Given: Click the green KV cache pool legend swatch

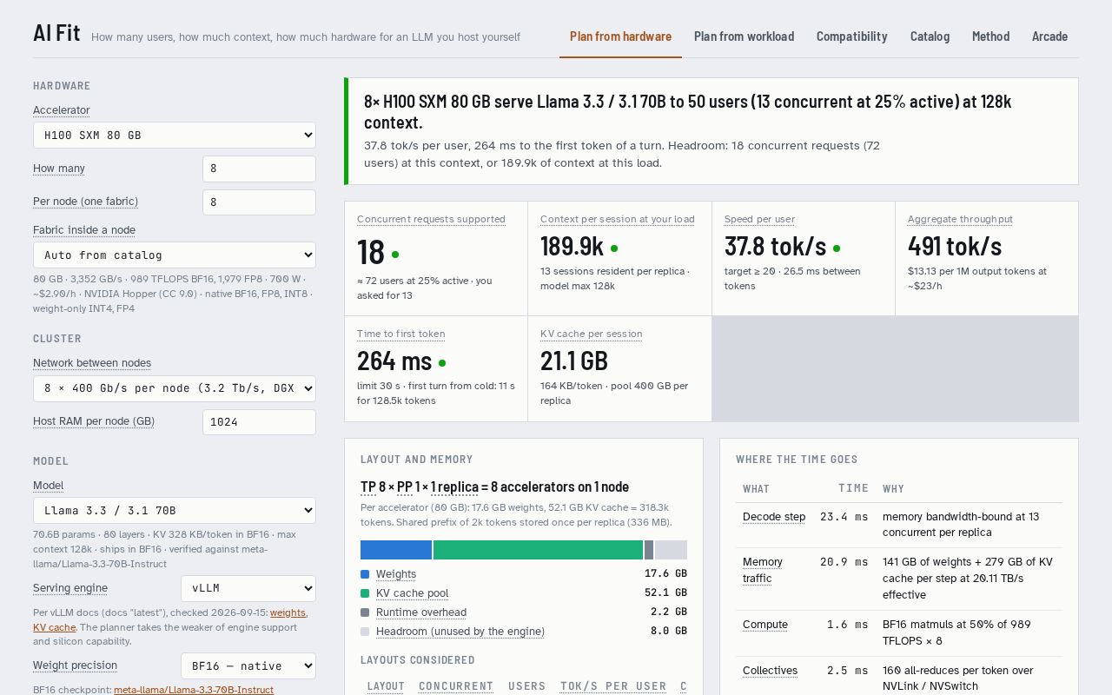Looking at the screenshot, I should pyautogui.click(x=365, y=593).
